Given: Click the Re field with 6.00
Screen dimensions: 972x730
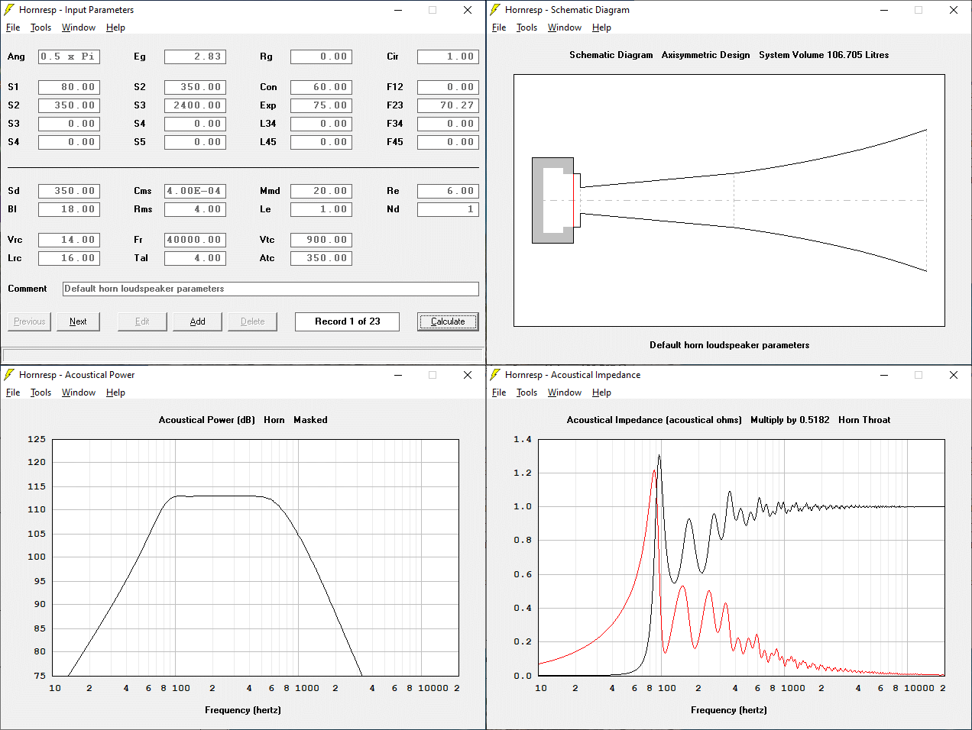Looking at the screenshot, I should pos(448,191).
